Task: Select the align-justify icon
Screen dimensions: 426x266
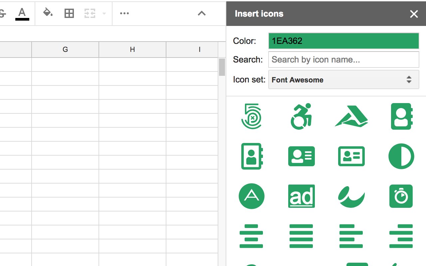Action: 301,236
